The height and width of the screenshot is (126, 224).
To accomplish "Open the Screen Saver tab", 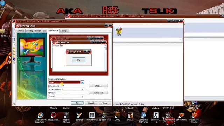I will pos(41,31).
